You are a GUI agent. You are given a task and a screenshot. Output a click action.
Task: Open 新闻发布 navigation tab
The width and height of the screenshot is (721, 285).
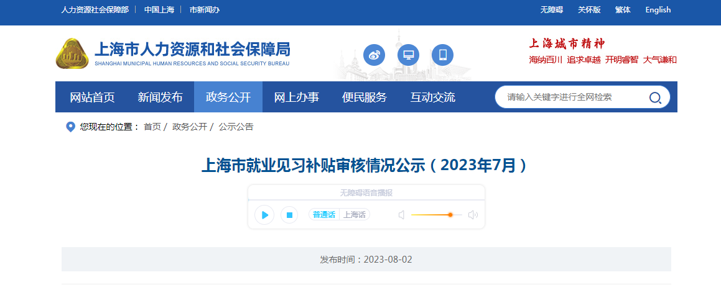coord(160,97)
